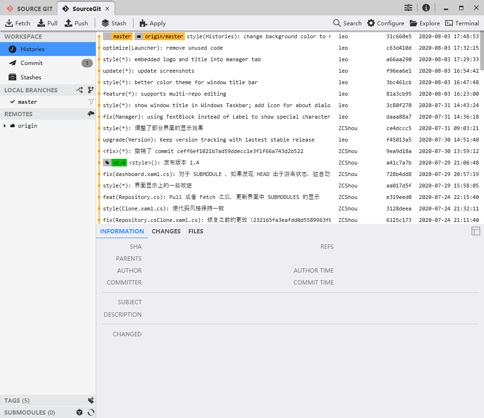Open the Apply patch tool
This screenshot has width=484, height=418.
click(153, 23)
